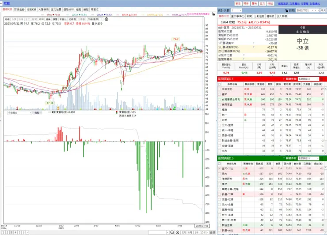Open the empty combo box left of zoom icons
Screen dimensions: 327x235
[159, 232]
